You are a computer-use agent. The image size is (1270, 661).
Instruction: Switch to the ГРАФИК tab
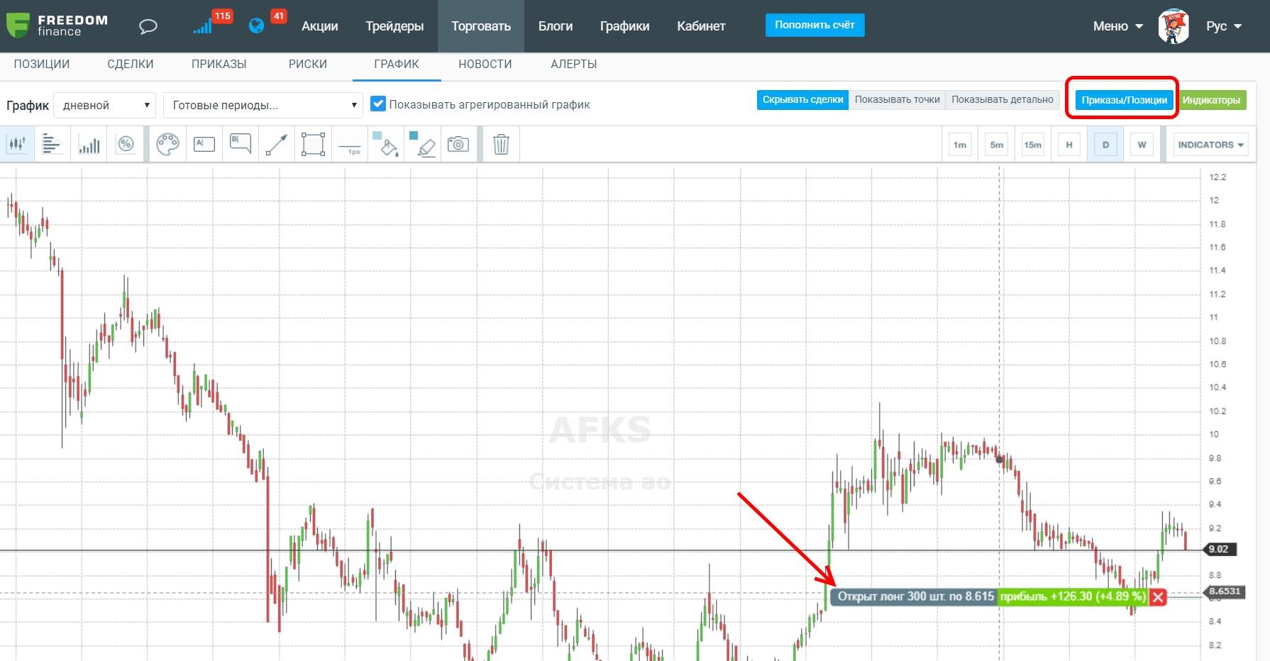point(397,65)
